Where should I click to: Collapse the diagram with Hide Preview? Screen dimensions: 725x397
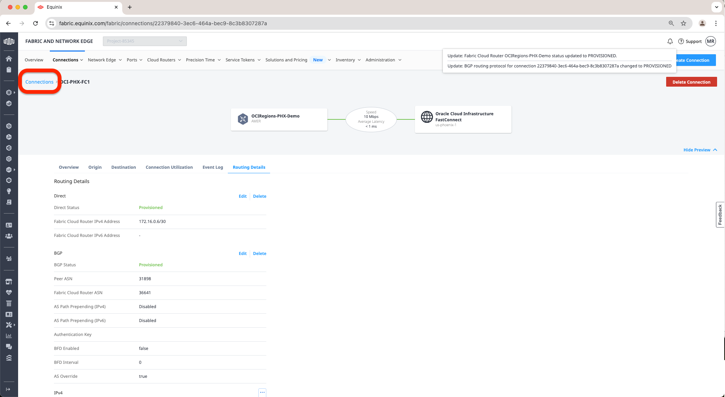(x=700, y=150)
